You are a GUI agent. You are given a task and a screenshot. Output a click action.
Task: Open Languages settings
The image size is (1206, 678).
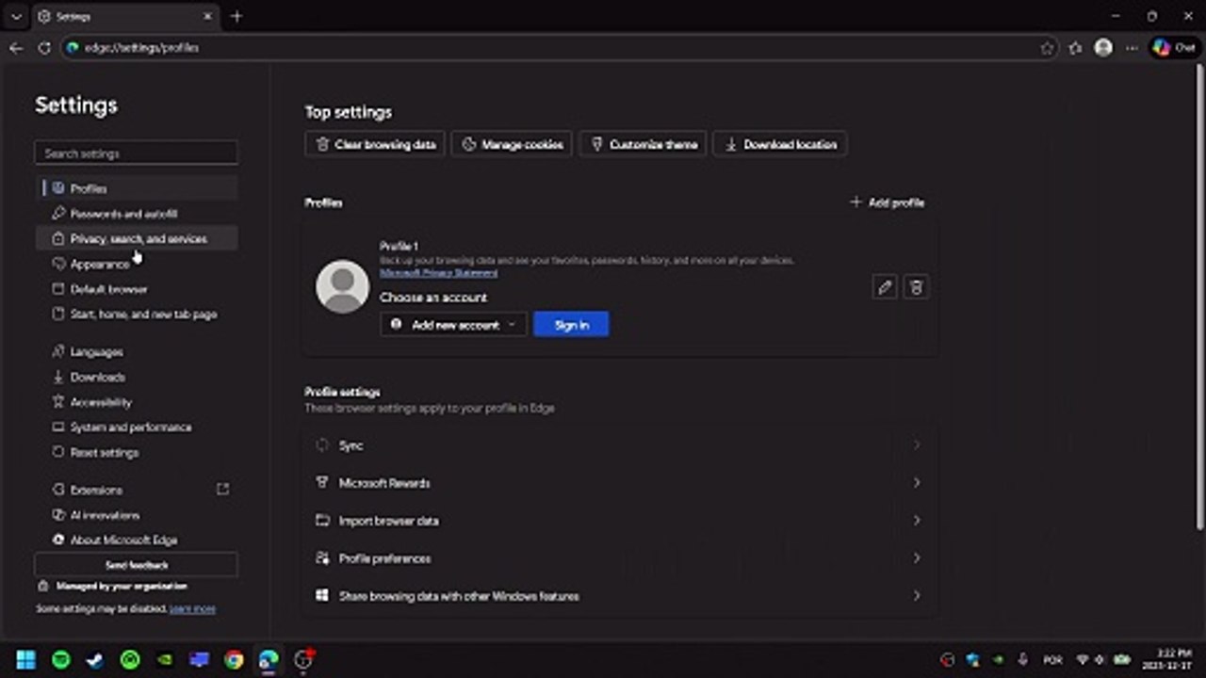tap(136, 352)
